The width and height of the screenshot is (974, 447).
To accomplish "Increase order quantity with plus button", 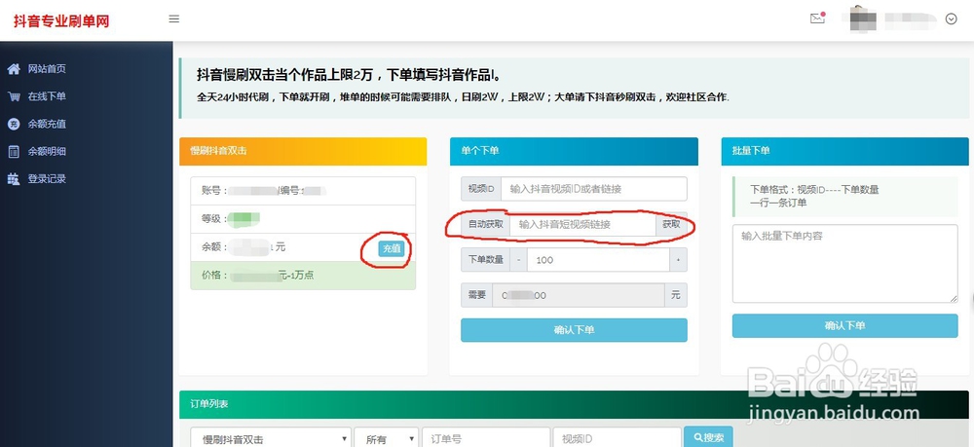I will pos(678,259).
